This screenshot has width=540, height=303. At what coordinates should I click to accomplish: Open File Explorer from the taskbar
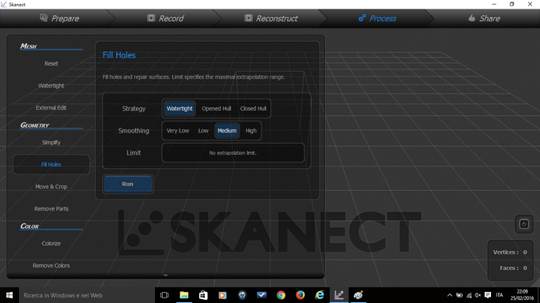184,295
